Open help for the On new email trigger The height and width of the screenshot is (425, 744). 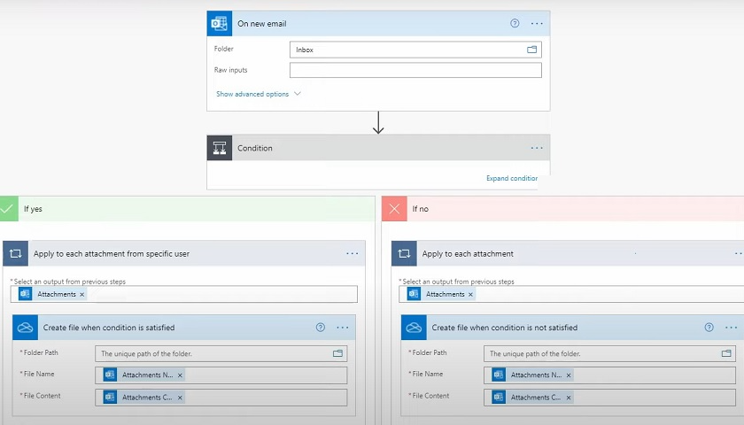click(515, 23)
